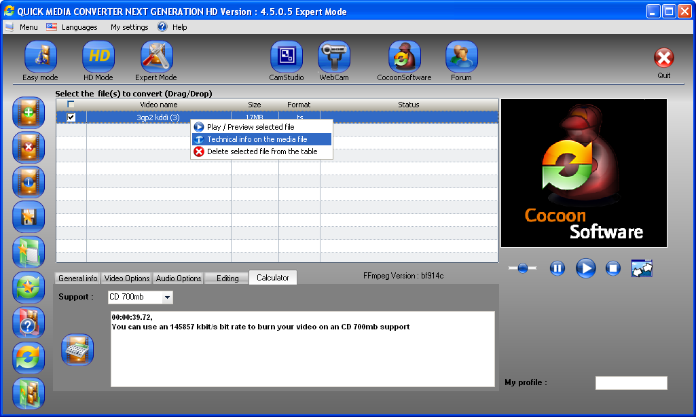Image resolution: width=696 pixels, height=417 pixels.
Task: Stop the preview playback
Action: pos(613,268)
